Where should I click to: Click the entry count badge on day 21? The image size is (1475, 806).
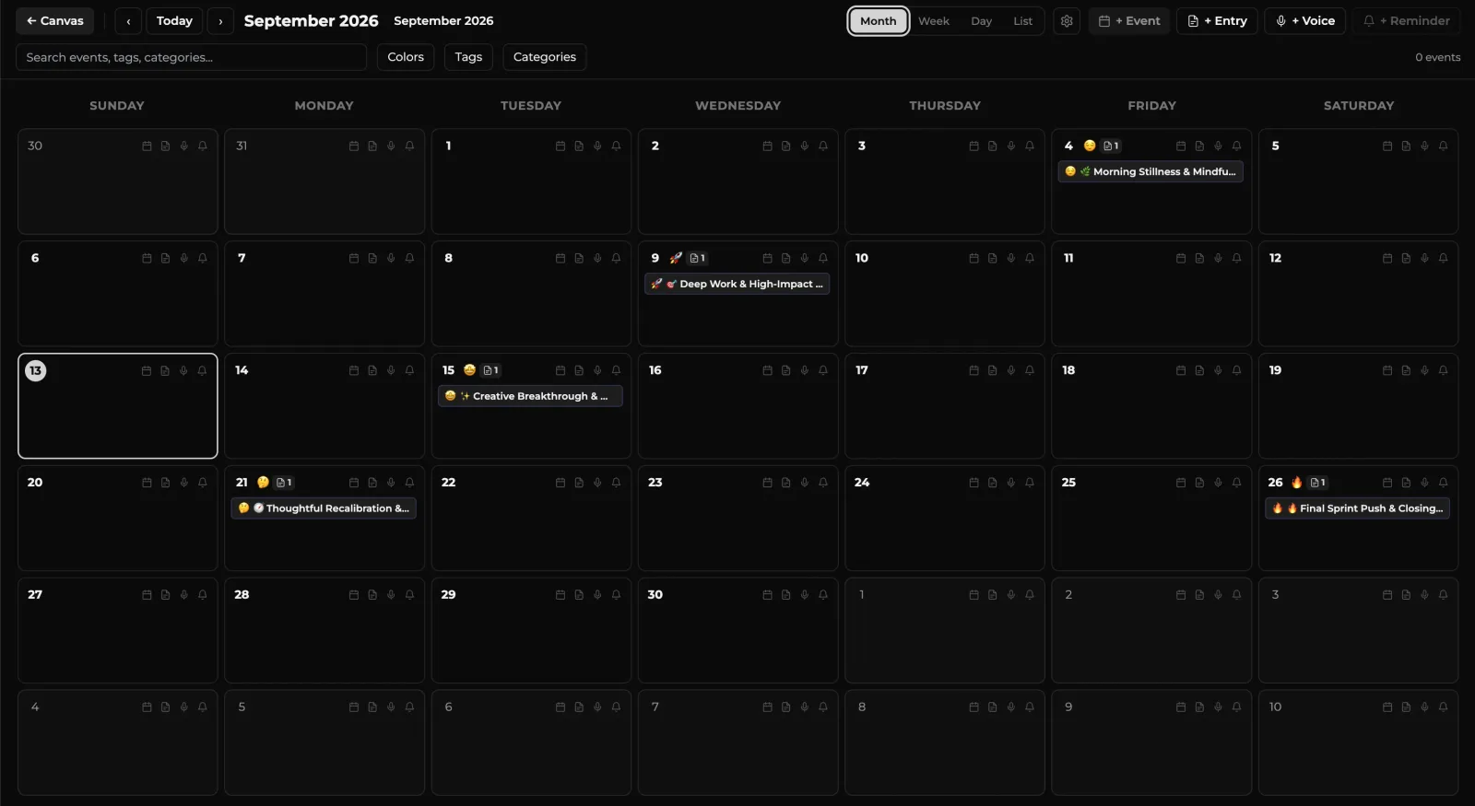(x=284, y=483)
